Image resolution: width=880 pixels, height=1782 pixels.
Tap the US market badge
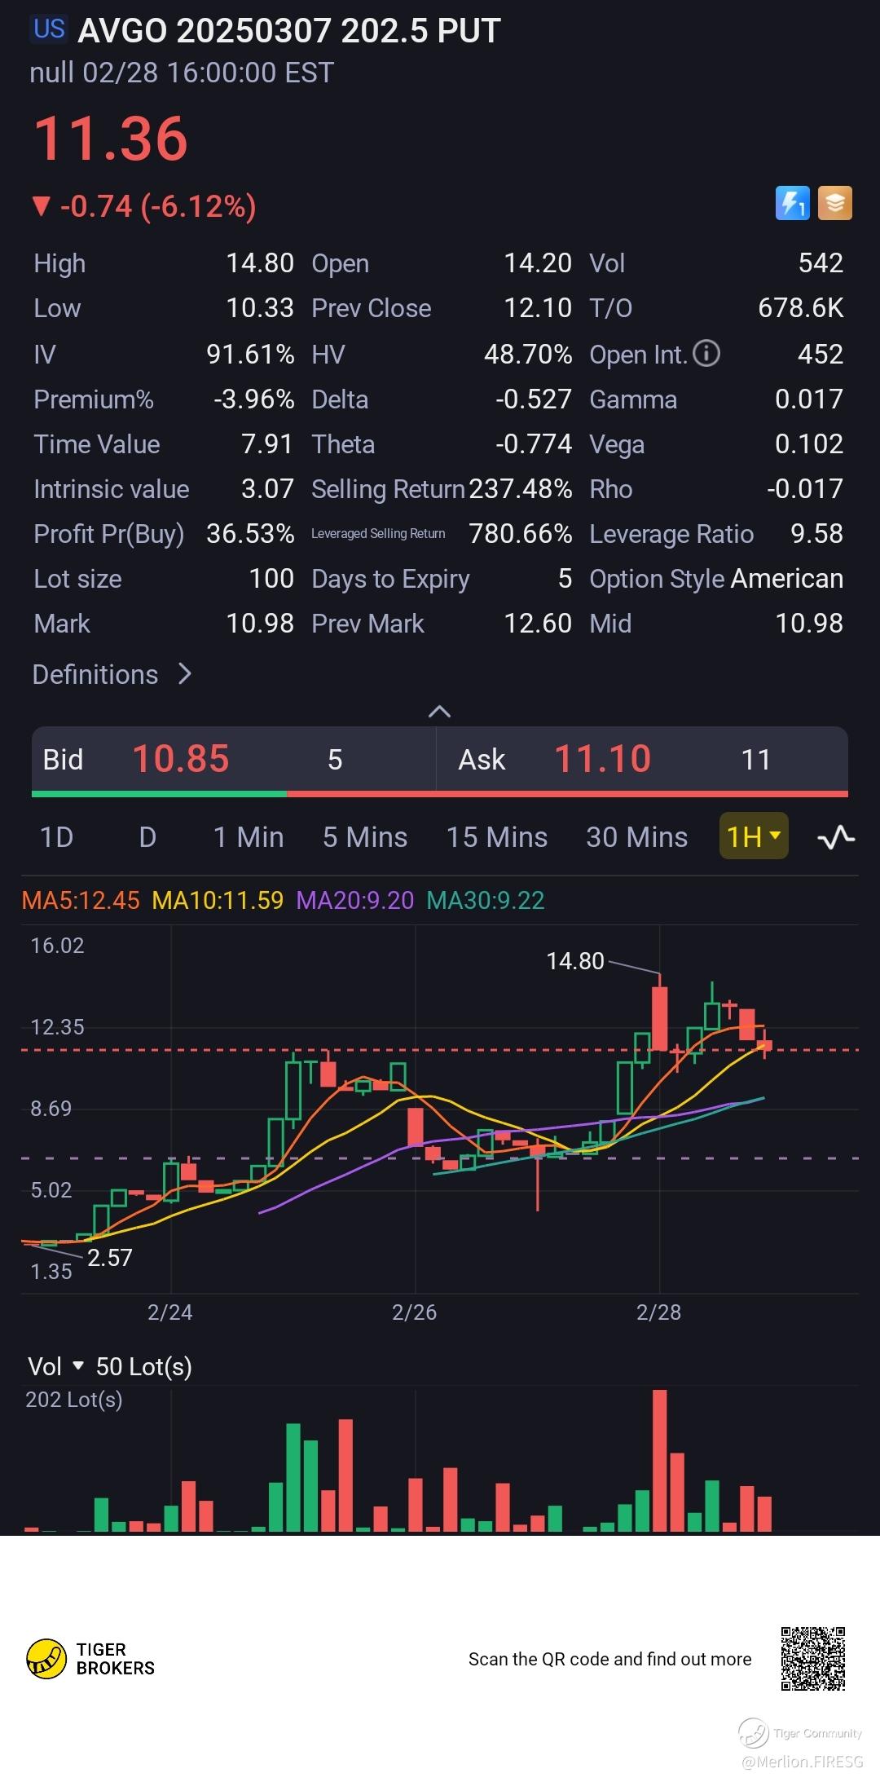pos(49,29)
